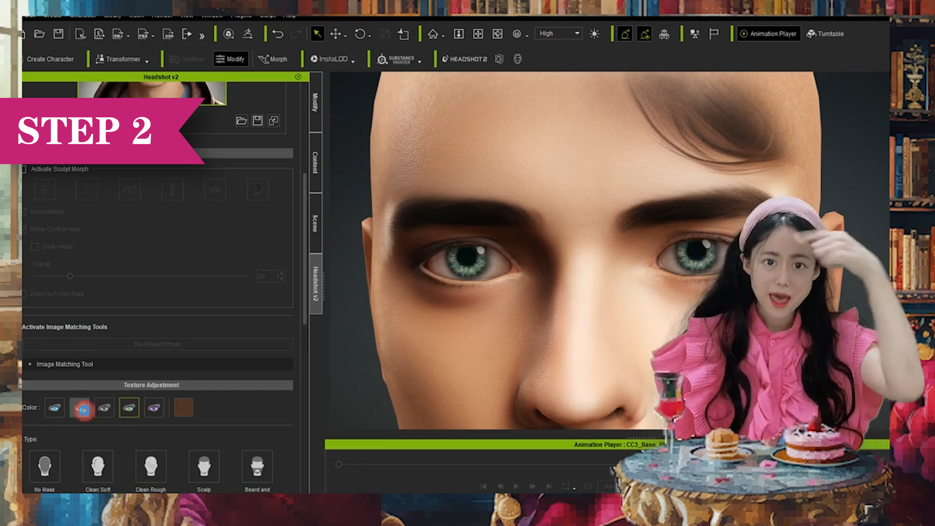The width and height of the screenshot is (935, 526).
Task: Toggle the Animation Player button
Action: (768, 34)
